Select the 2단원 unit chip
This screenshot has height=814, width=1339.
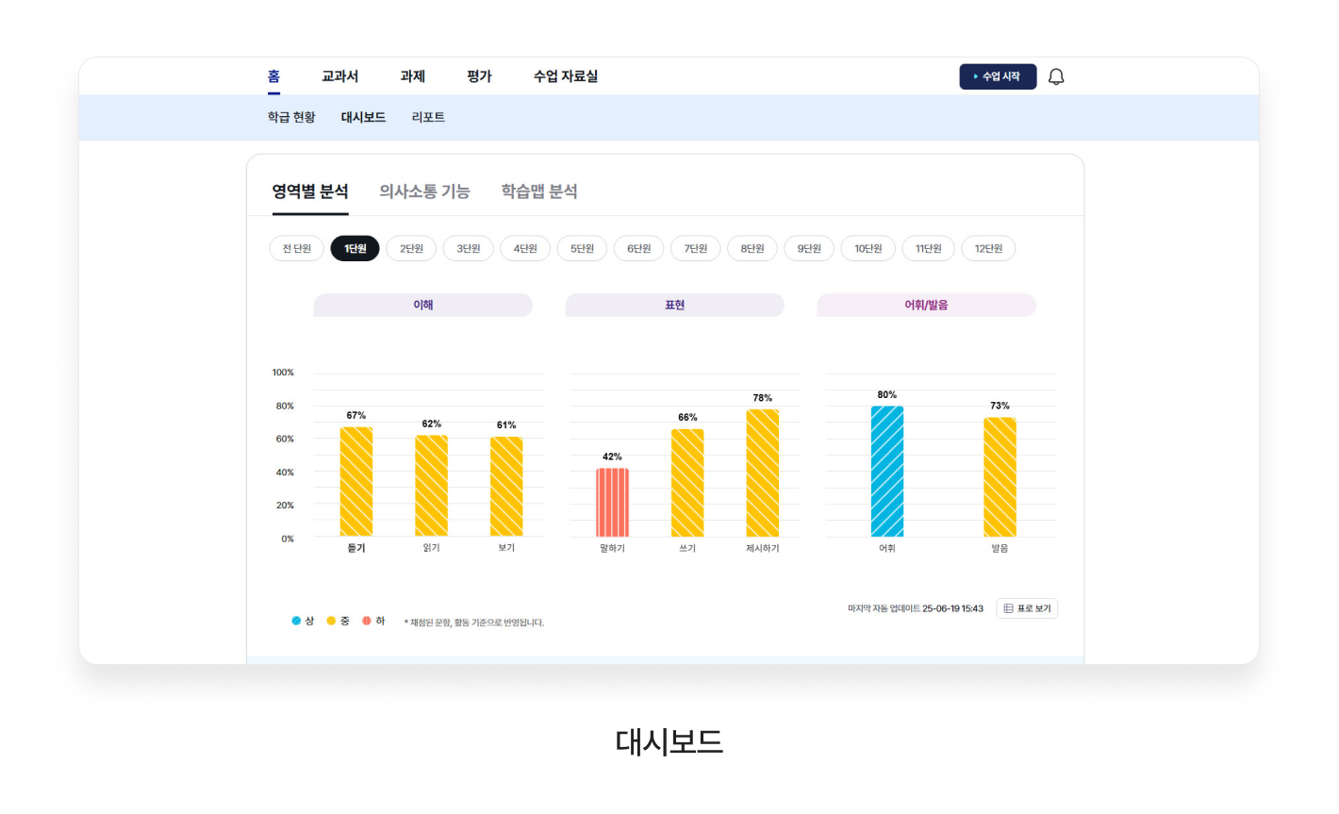[x=411, y=248]
